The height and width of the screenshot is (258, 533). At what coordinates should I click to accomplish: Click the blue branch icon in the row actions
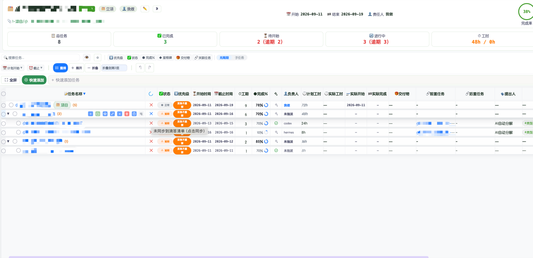pyautogui.click(x=105, y=114)
